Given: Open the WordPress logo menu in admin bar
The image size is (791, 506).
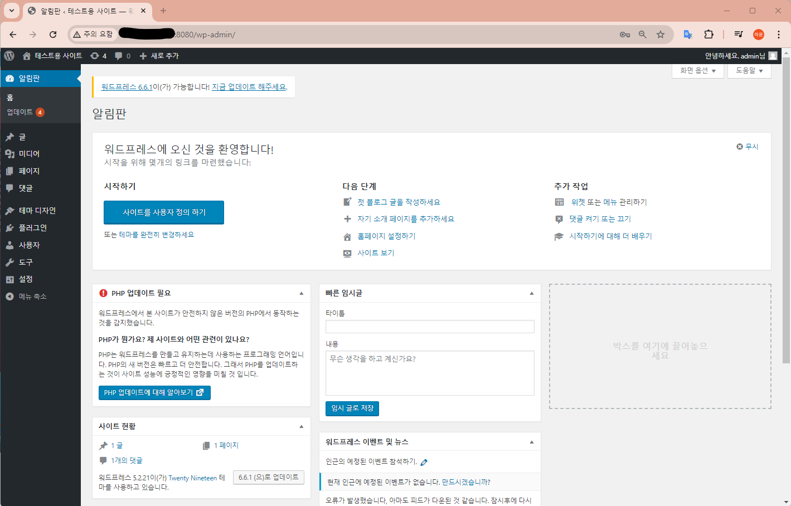Looking at the screenshot, I should click(9, 56).
